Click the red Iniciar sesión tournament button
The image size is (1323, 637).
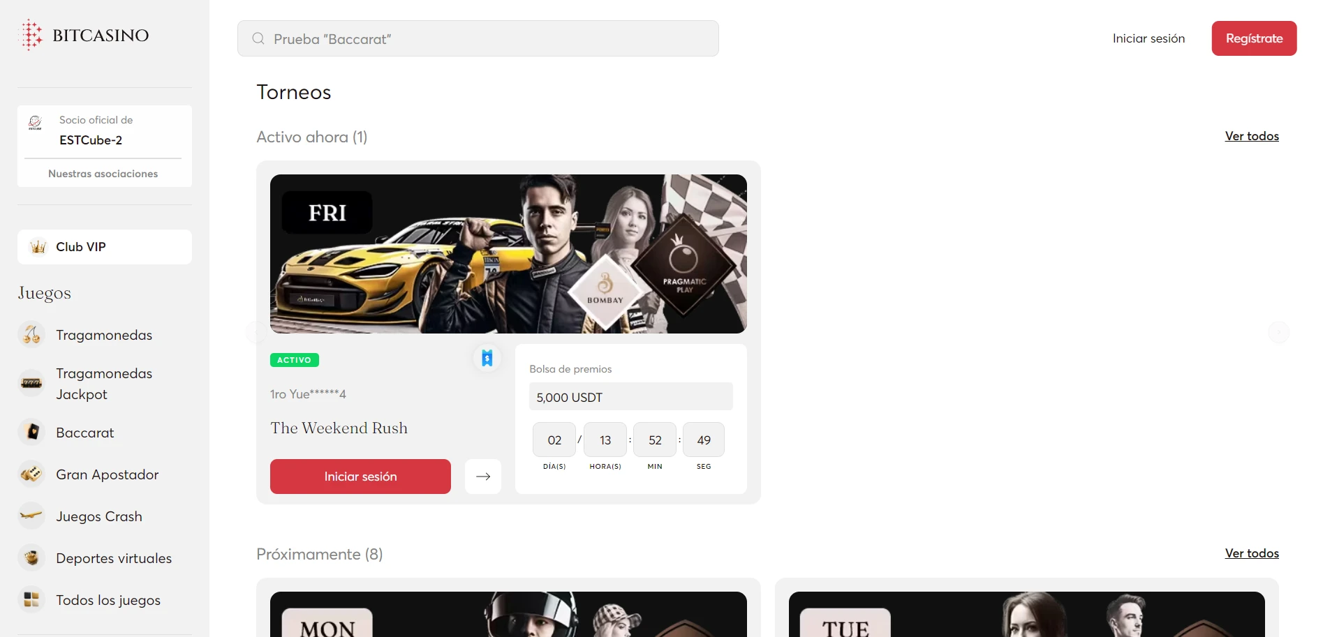(x=360, y=477)
